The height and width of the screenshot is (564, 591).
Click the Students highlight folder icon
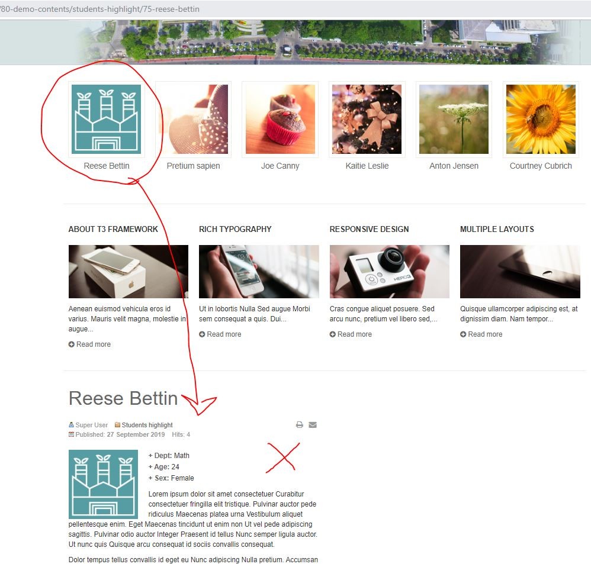coord(117,424)
